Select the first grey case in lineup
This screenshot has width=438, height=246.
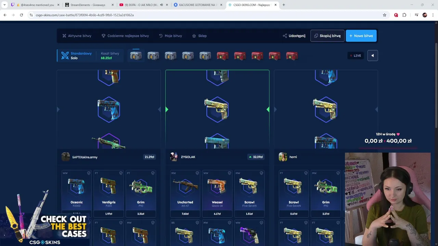136,56
